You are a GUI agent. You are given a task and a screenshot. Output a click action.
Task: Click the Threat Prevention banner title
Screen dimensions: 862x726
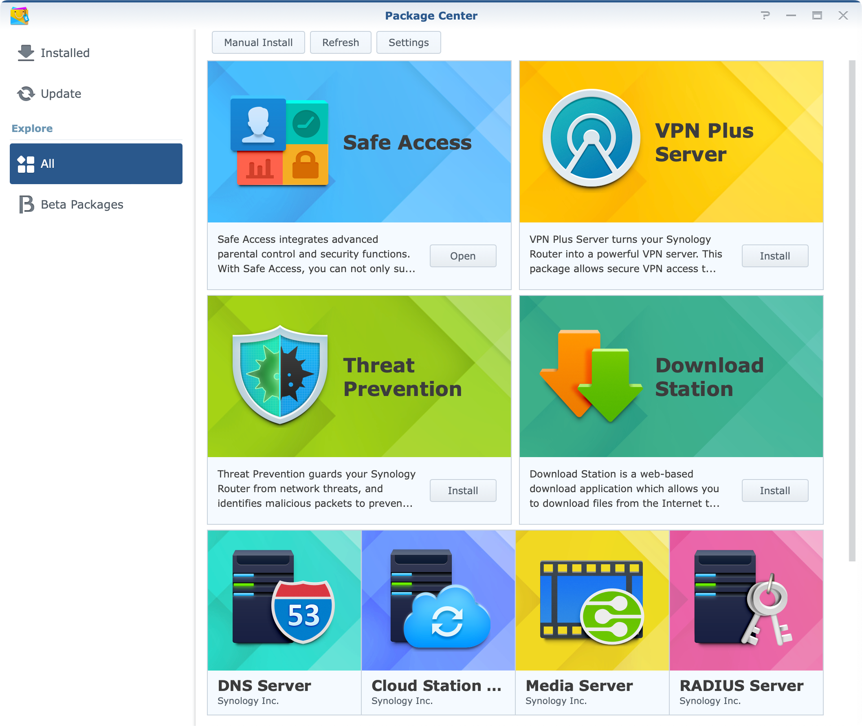(402, 377)
